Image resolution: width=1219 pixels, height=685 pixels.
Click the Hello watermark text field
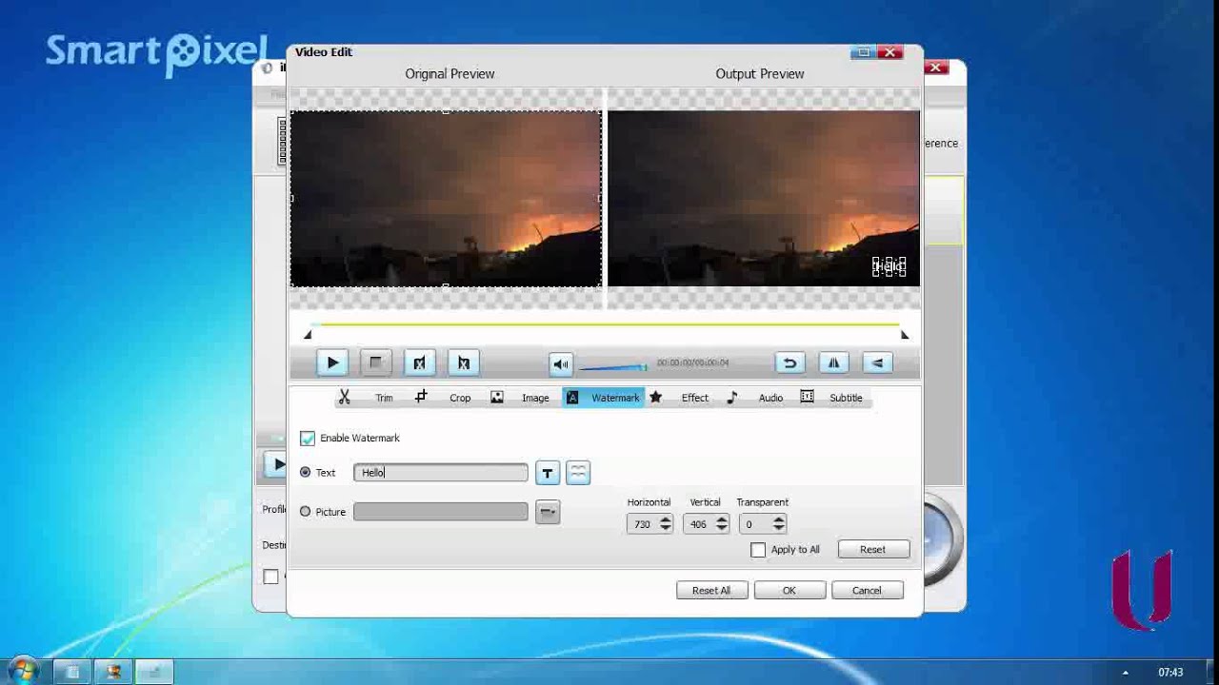(440, 473)
